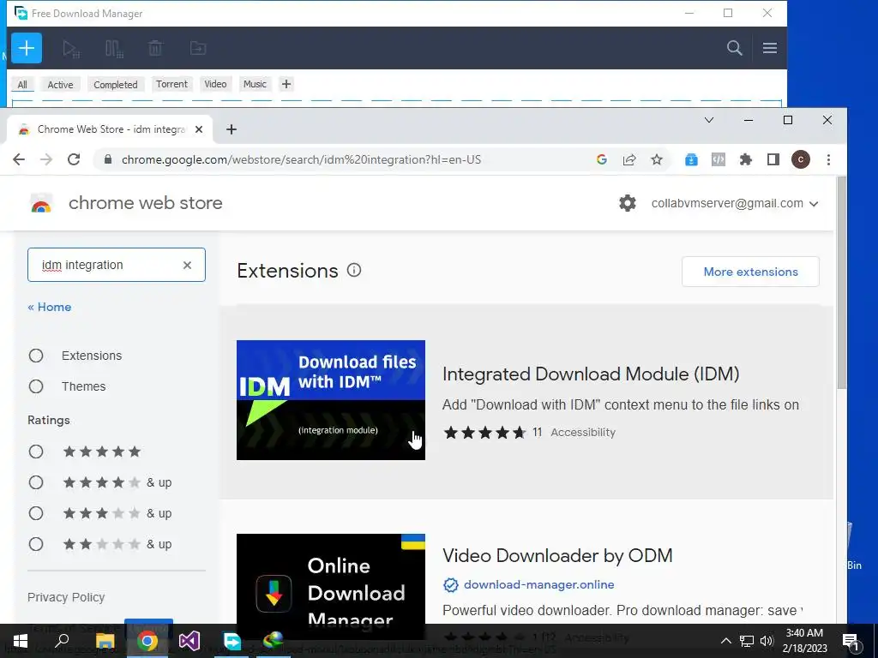
Task: Select the two stars & up filter
Action: [x=36, y=544]
